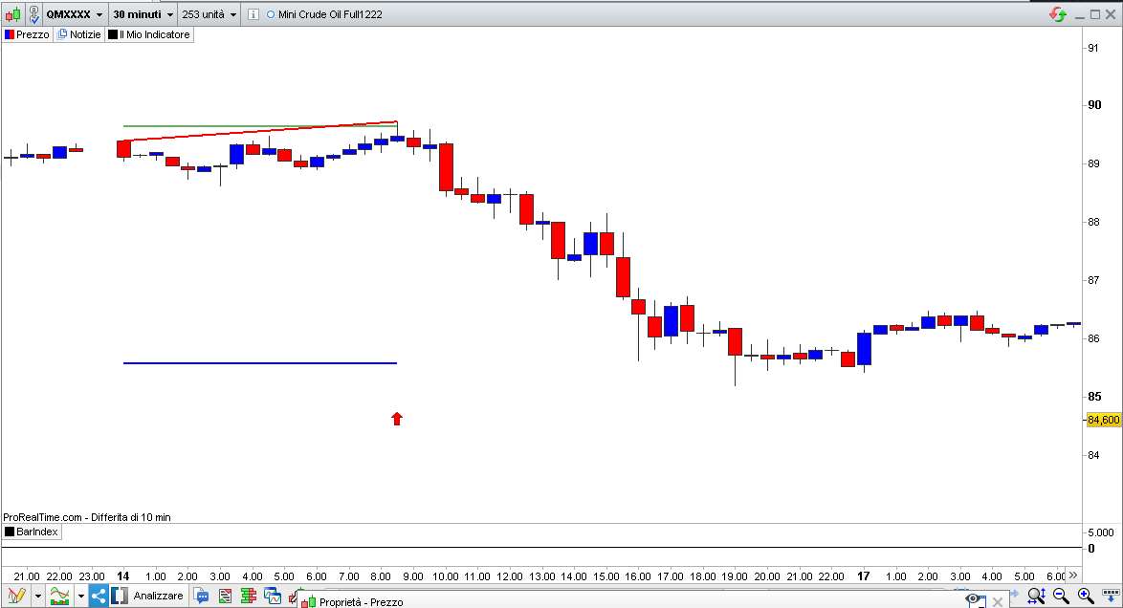
Task: Click the BarIndex indicator label
Action: tap(32, 532)
